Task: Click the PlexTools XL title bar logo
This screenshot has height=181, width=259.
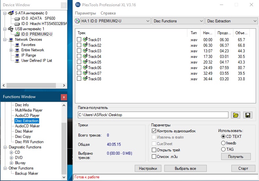Action: point(78,5)
